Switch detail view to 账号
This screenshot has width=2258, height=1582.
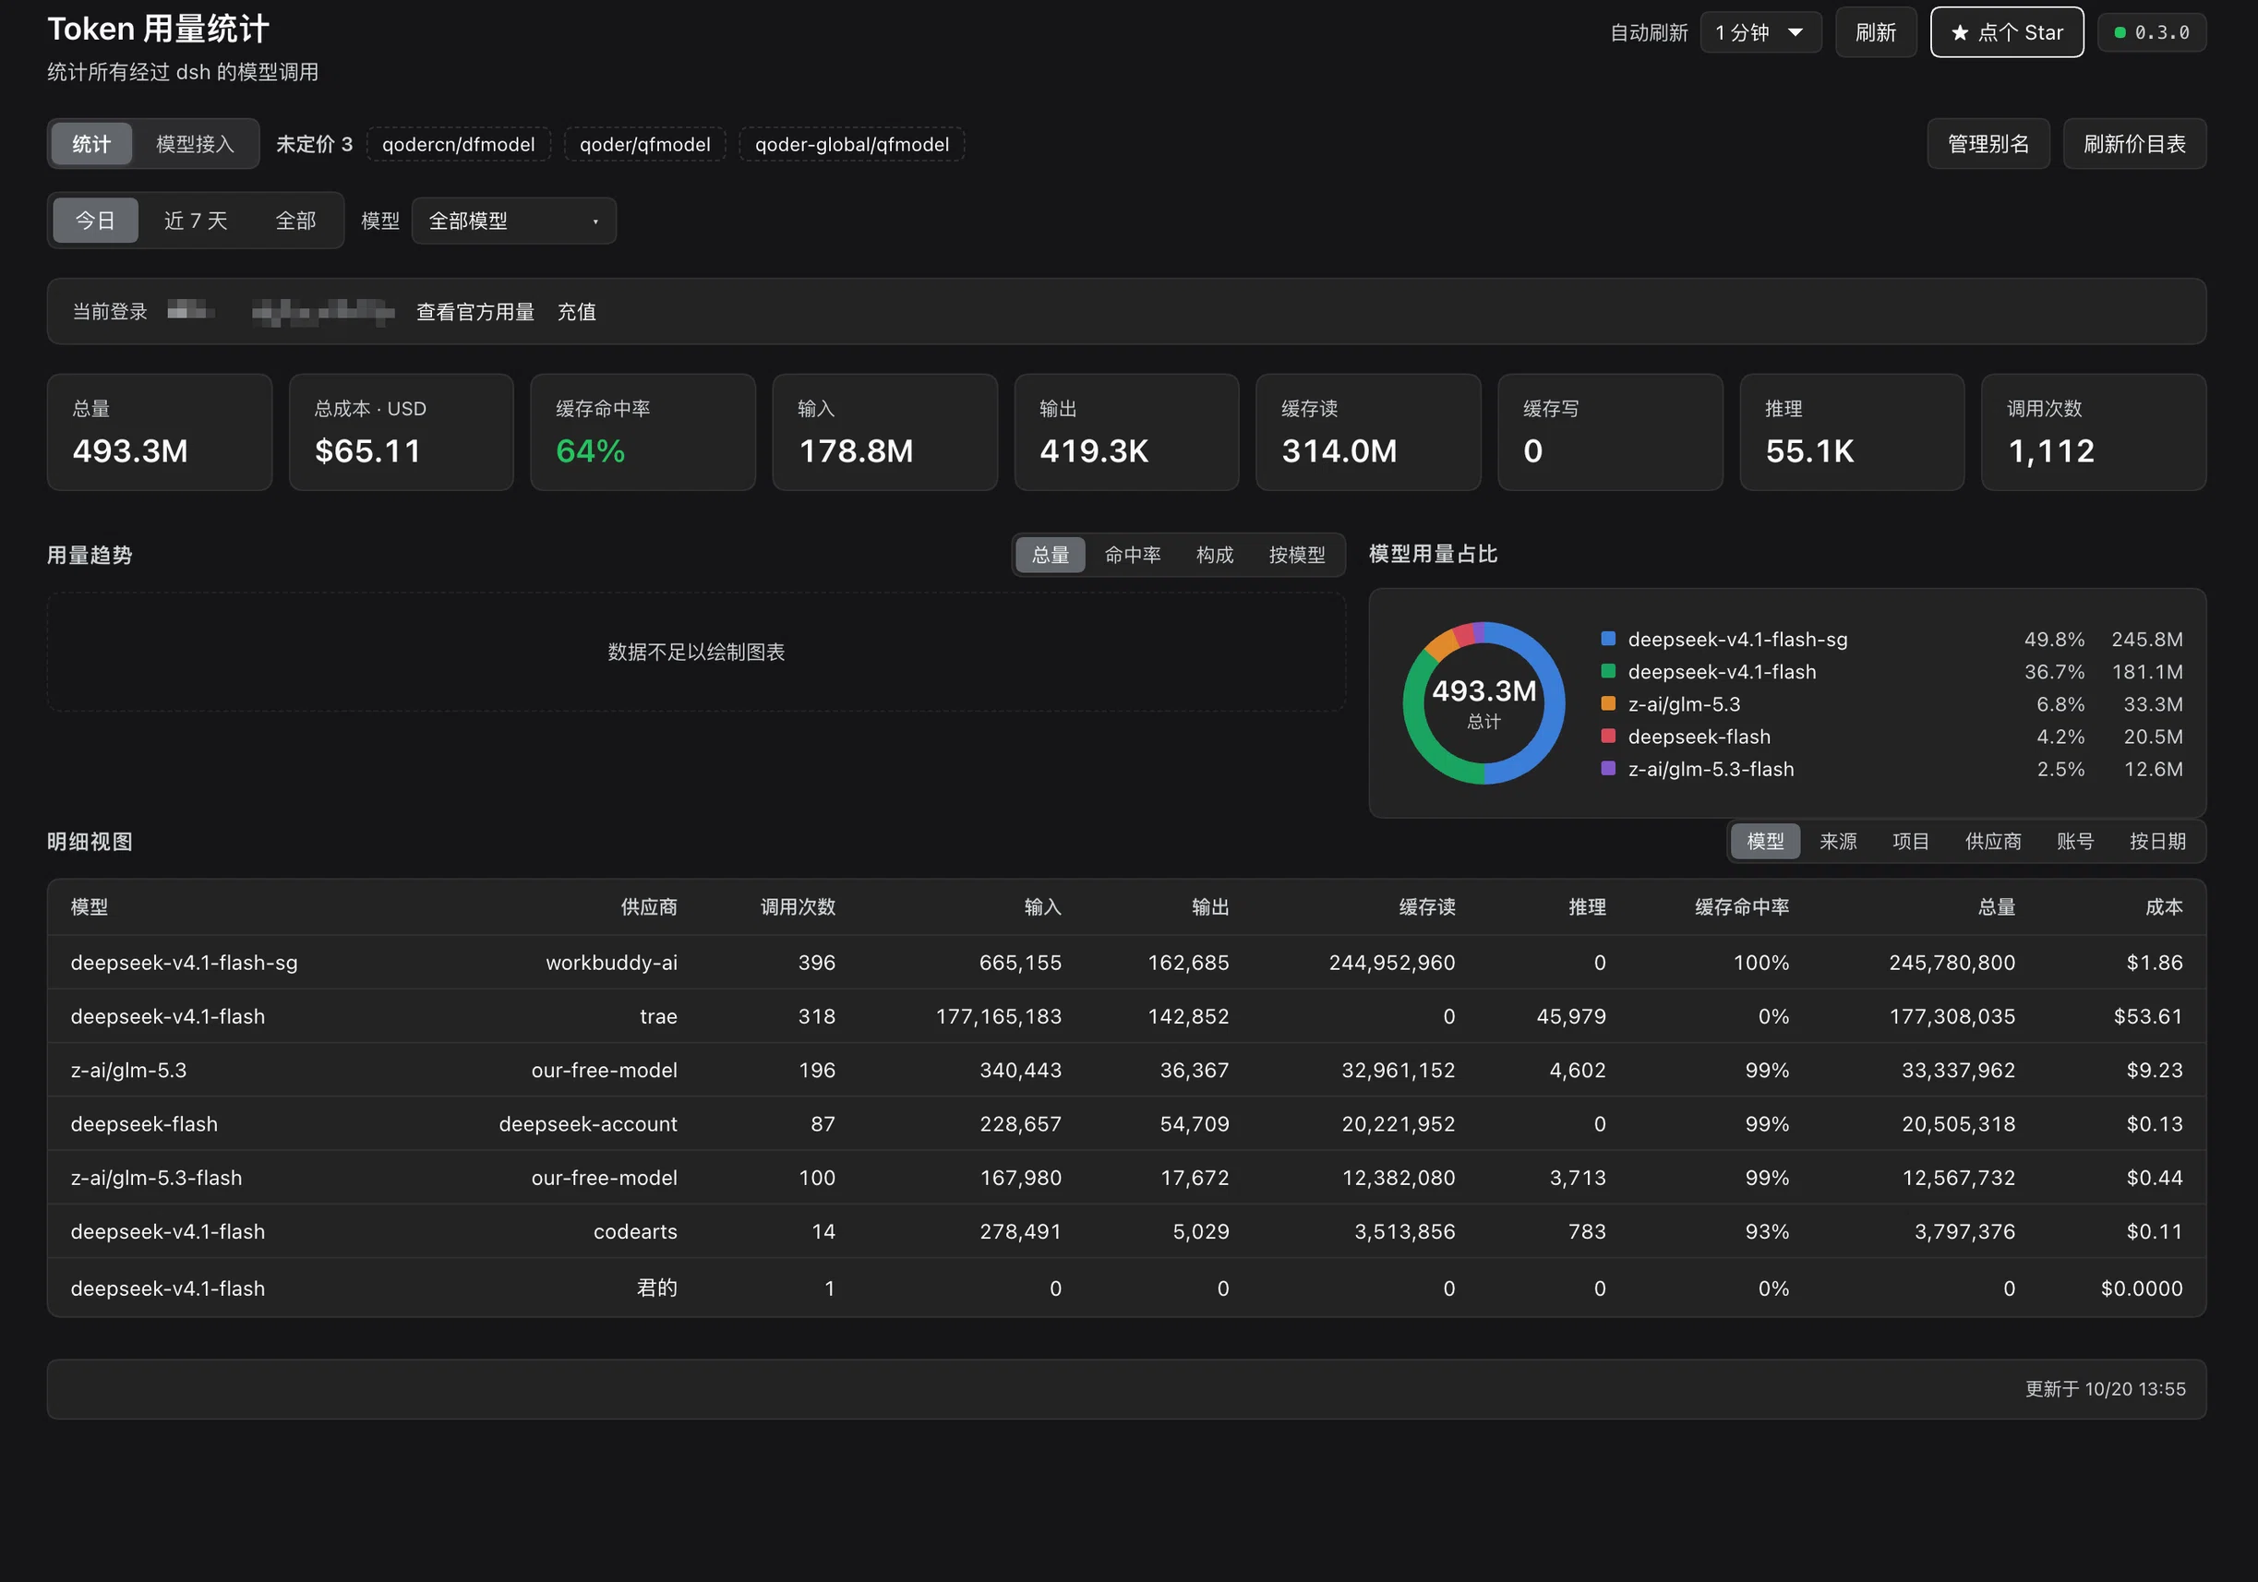click(x=2075, y=842)
